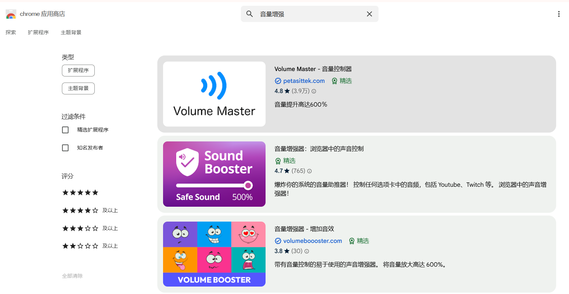Select the 扩展程序 type filter chip
Image resolution: width=569 pixels, height=294 pixels.
coord(78,70)
